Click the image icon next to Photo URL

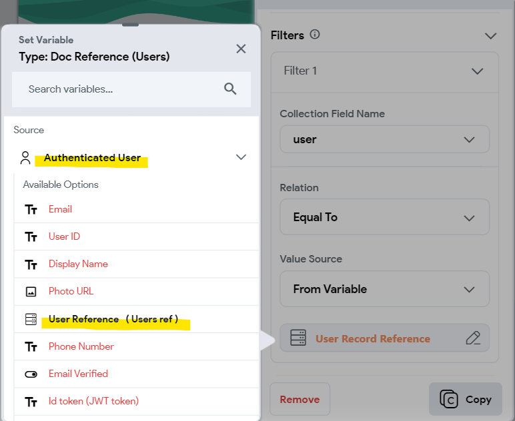tap(31, 292)
